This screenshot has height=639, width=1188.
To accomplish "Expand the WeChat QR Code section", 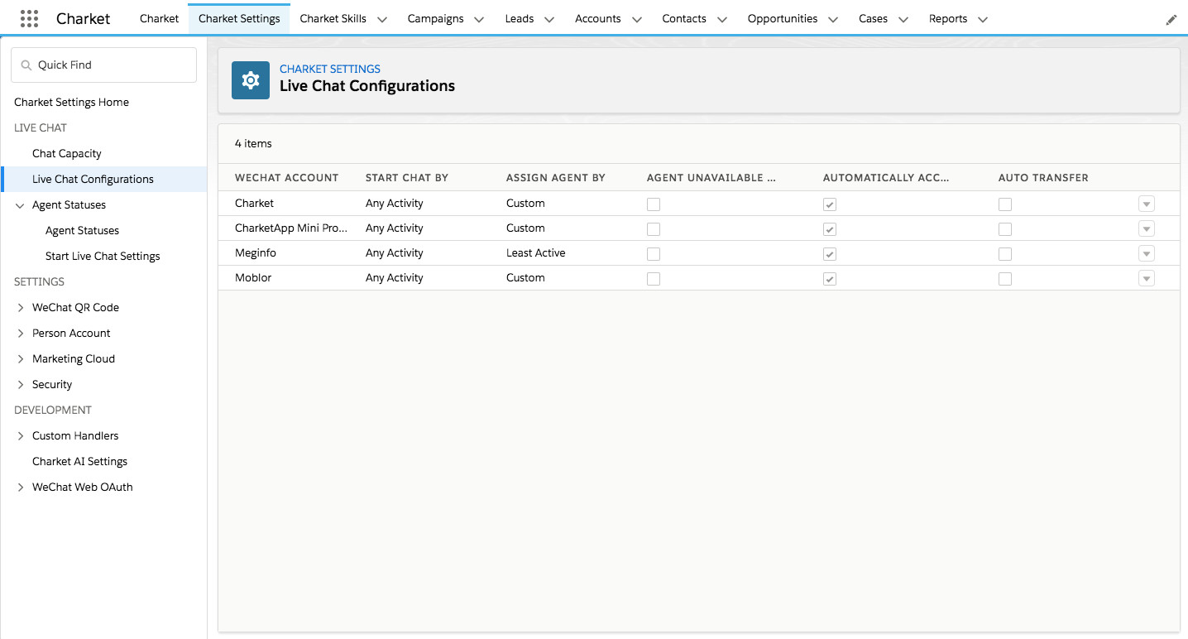I will click(x=21, y=307).
